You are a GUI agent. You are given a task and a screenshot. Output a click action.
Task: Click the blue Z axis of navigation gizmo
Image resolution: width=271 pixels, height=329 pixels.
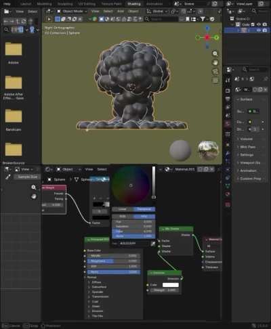tap(207, 28)
